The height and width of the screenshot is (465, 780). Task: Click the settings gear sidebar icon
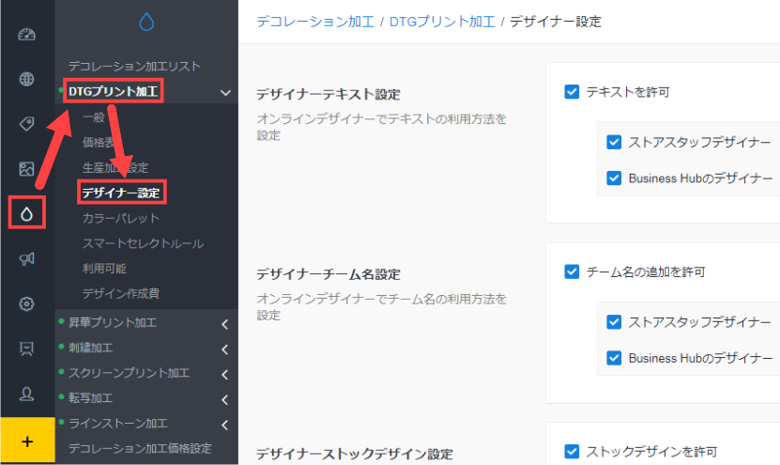click(26, 303)
